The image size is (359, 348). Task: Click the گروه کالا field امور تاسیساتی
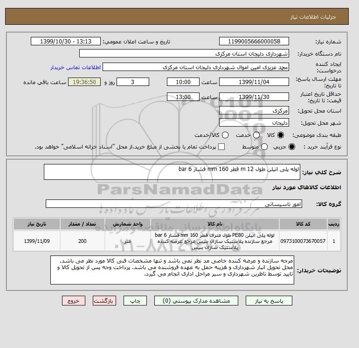[x=174, y=204]
